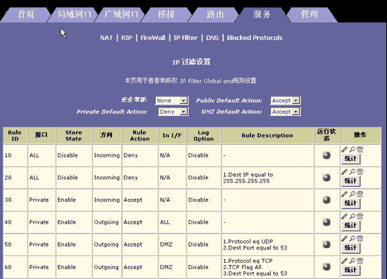Switch to the 桥接 bridging tab
The height and width of the screenshot is (279, 387).
[x=166, y=15]
